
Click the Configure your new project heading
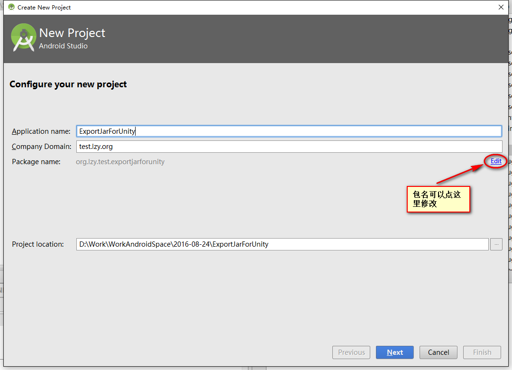click(68, 84)
